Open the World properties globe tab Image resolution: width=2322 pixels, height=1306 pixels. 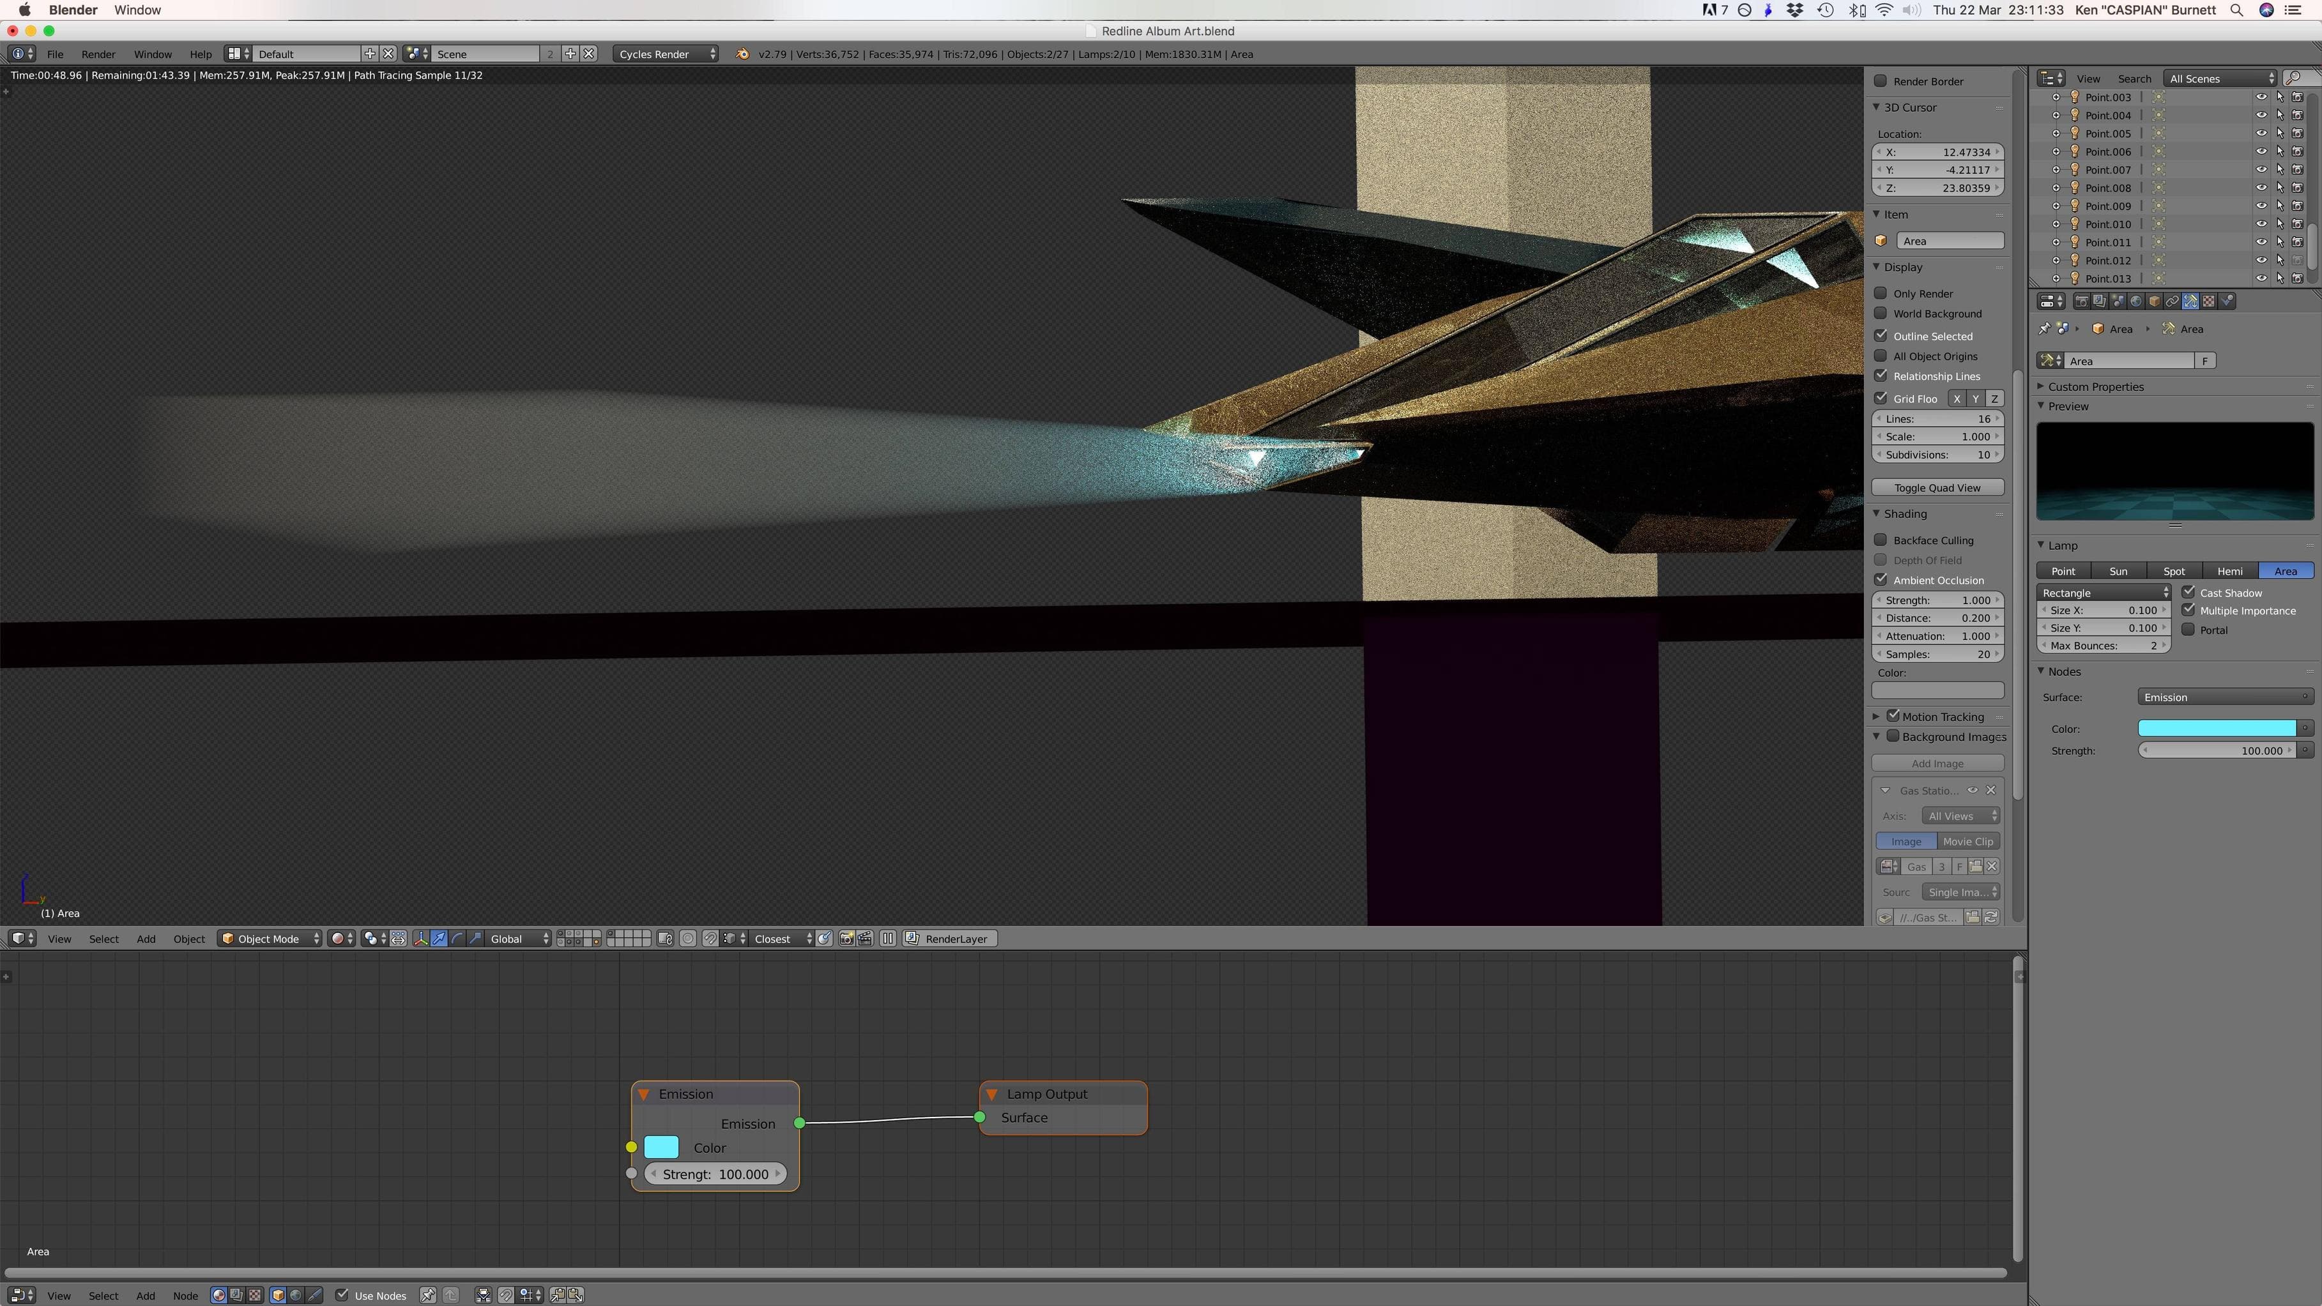pos(2136,301)
